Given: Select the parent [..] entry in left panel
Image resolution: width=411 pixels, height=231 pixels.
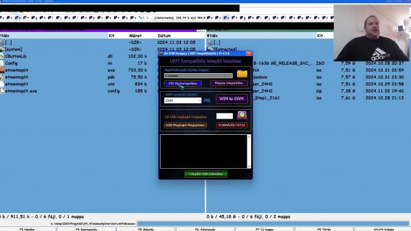Looking at the screenshot, I should [x=103, y=42].
